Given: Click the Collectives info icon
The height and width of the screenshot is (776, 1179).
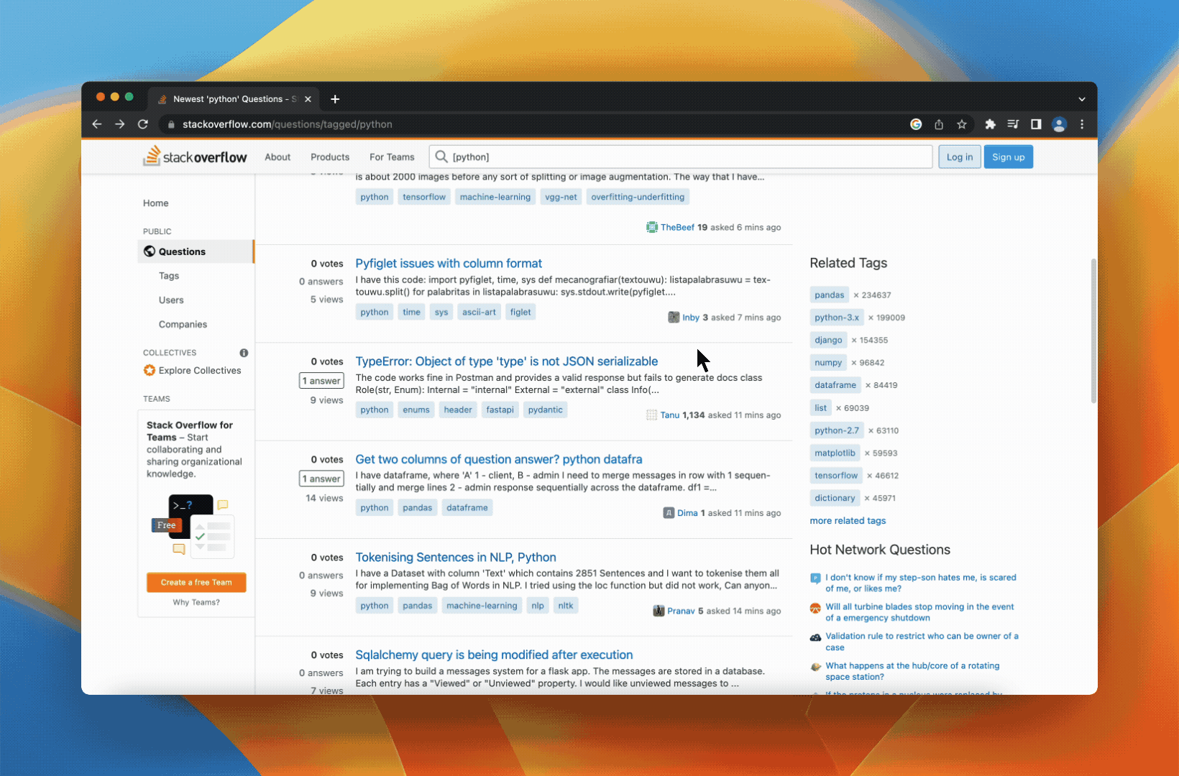Looking at the screenshot, I should pos(244,353).
